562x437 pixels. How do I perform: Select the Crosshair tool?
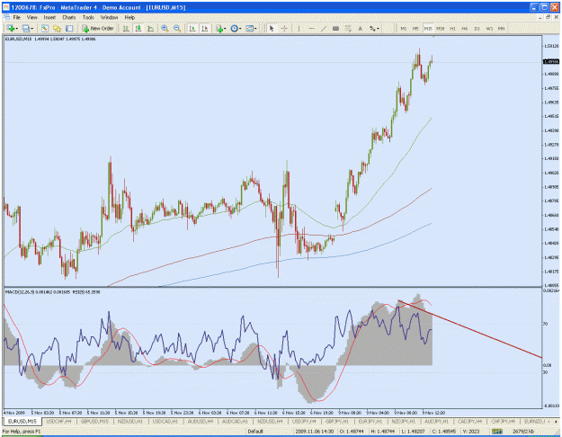click(x=284, y=28)
